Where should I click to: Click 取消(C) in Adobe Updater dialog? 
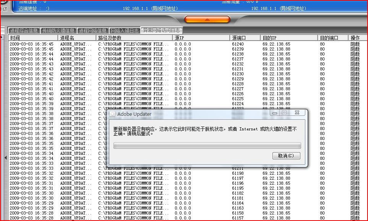pyautogui.click(x=286, y=156)
